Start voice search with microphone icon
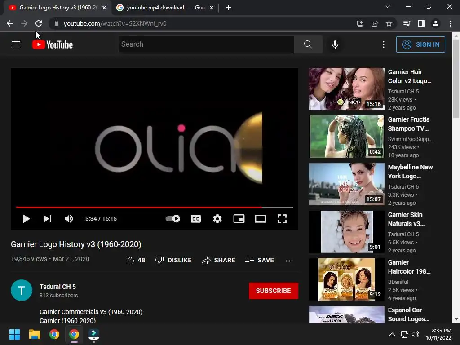 (335, 44)
